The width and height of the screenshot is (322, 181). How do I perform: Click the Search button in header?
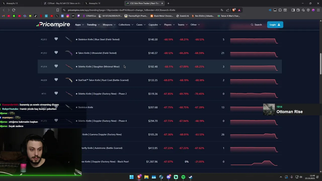click(x=256, y=25)
